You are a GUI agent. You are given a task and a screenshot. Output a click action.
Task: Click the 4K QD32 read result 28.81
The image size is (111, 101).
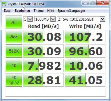pos(43,80)
